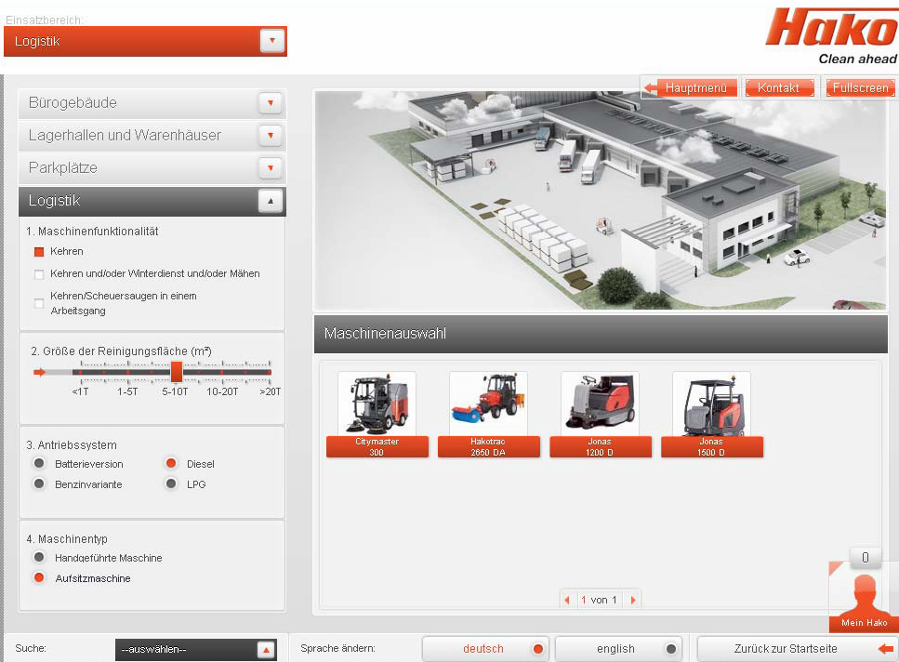Select the Citymaster 300 machine thumbnail

click(377, 414)
